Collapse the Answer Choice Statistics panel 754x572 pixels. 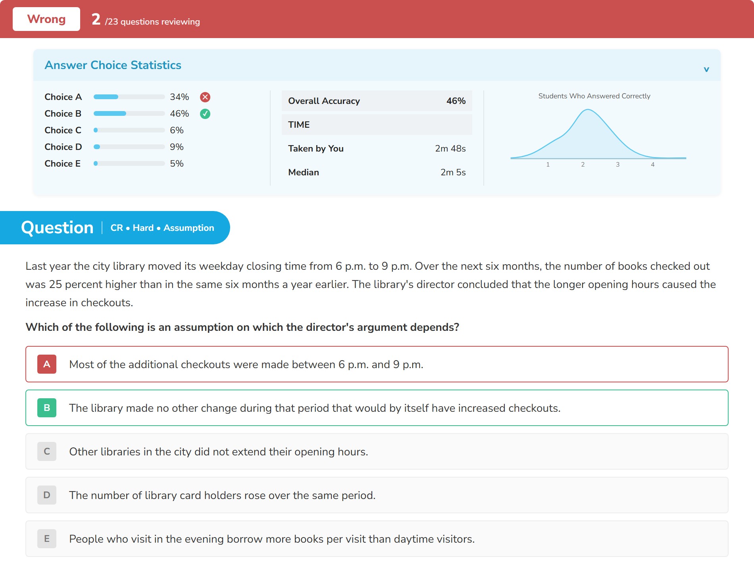click(706, 69)
